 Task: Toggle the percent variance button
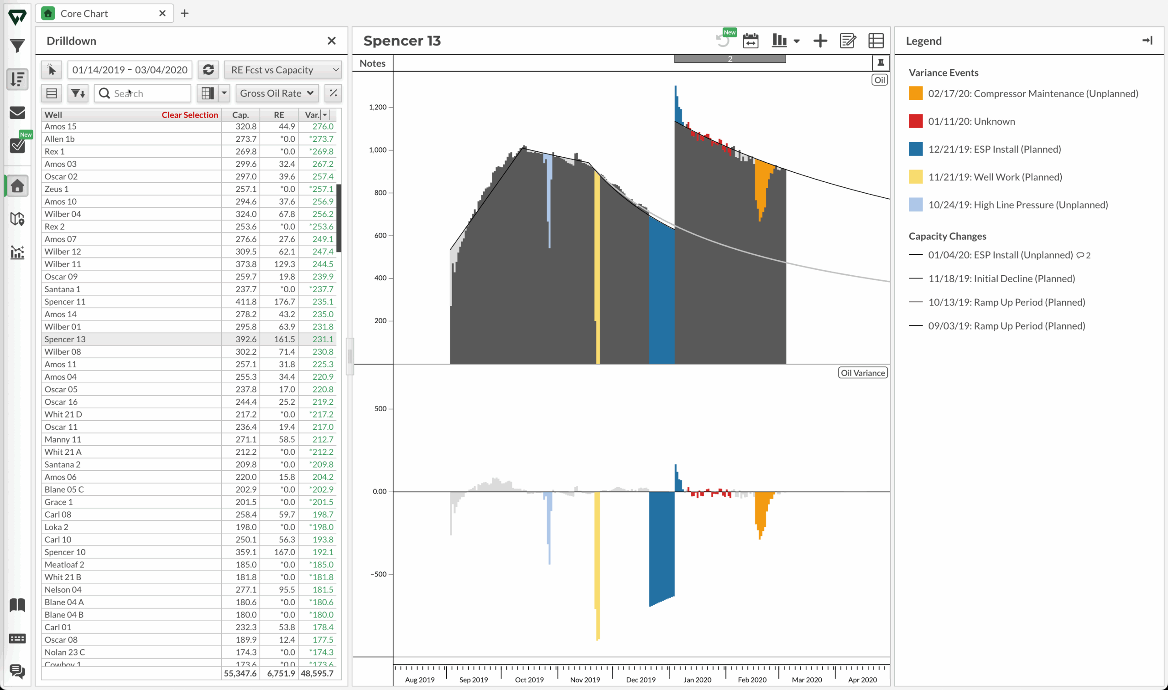tap(333, 93)
